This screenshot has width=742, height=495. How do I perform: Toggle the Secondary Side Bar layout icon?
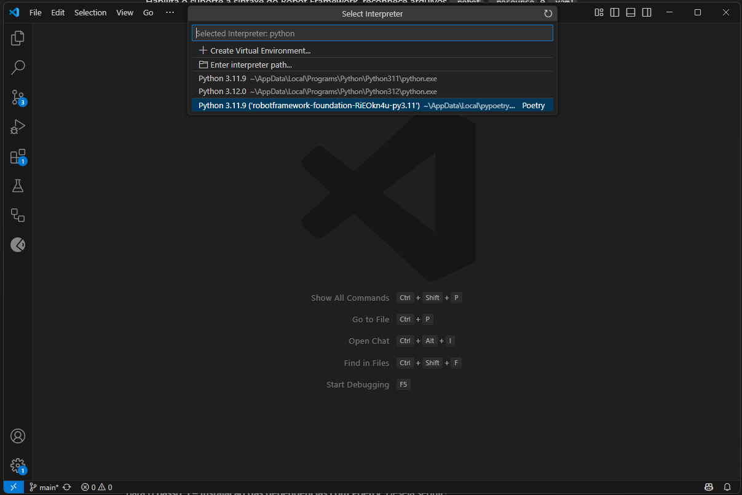647,12
